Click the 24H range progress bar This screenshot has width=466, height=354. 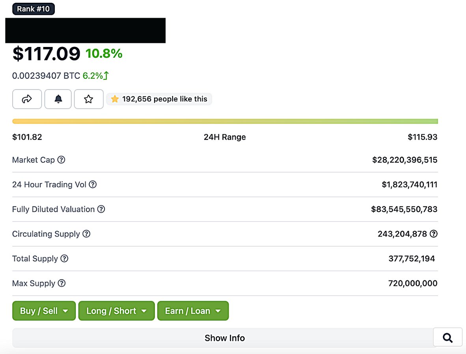224,121
